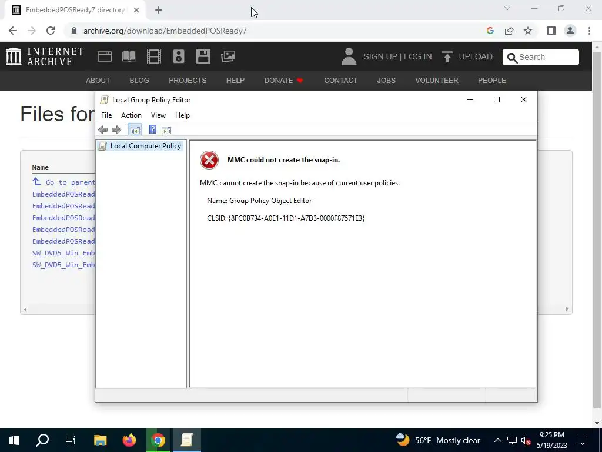Open the File menu in Policy Editor
Image resolution: width=602 pixels, height=452 pixels.
pos(106,115)
